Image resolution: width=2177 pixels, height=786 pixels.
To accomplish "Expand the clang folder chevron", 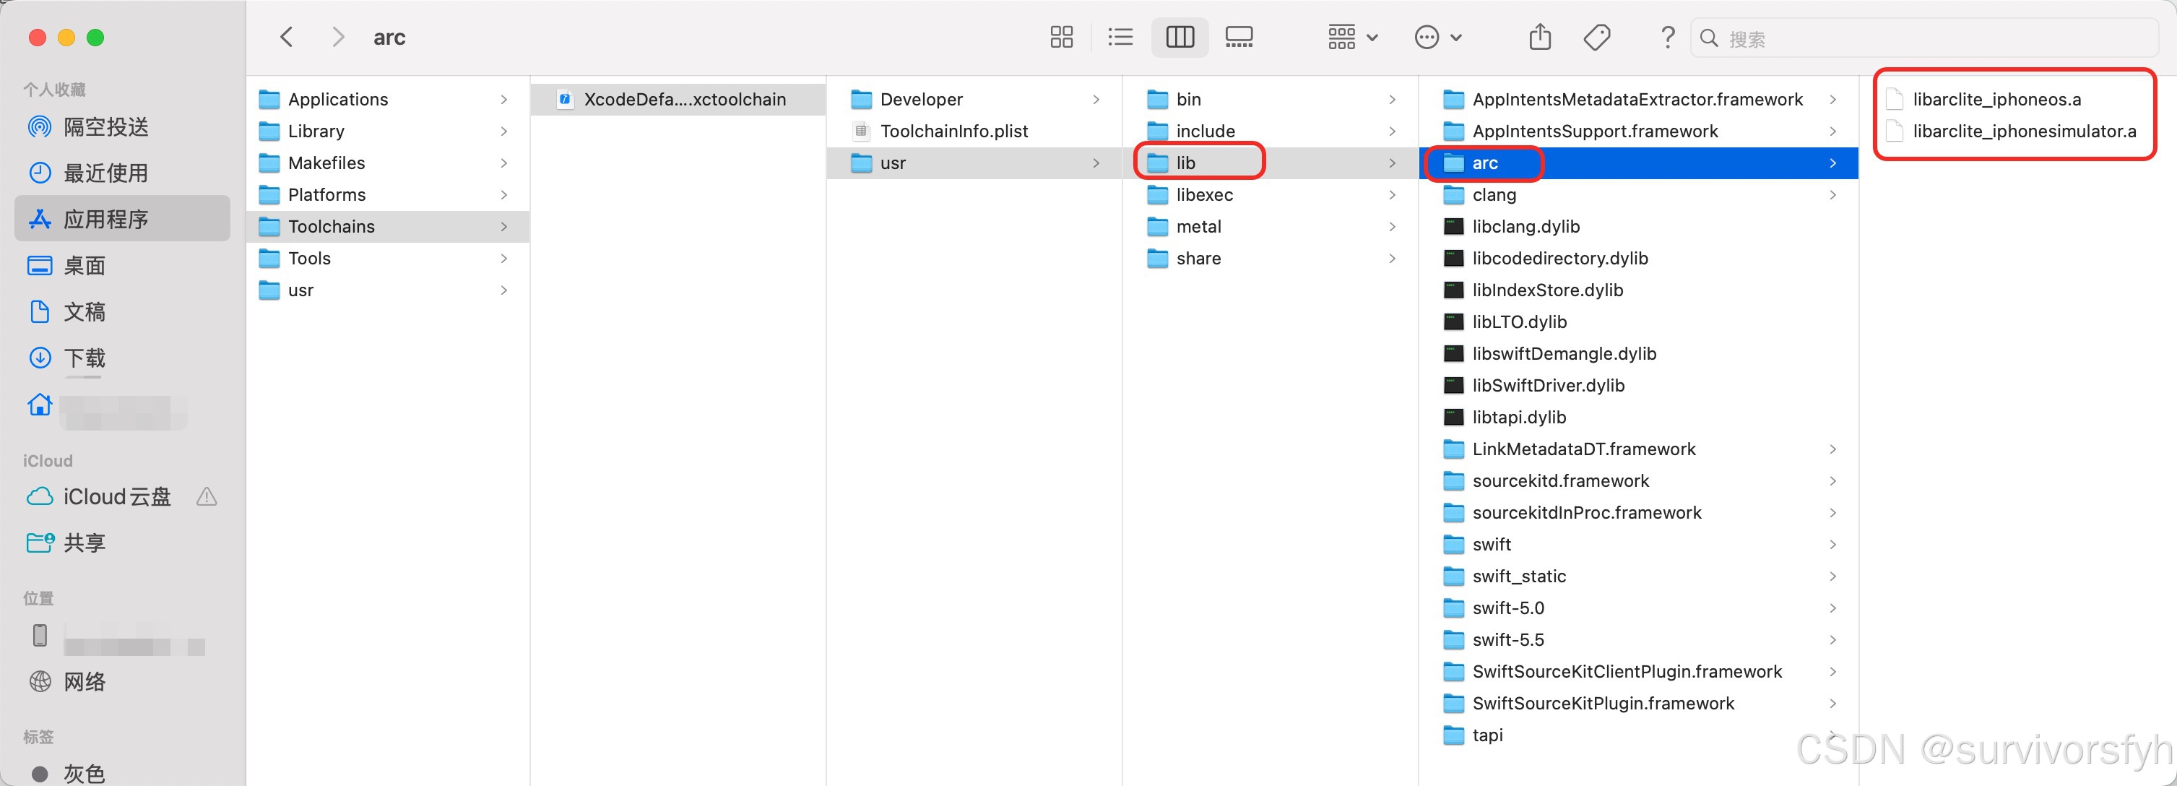I will click(x=1832, y=195).
